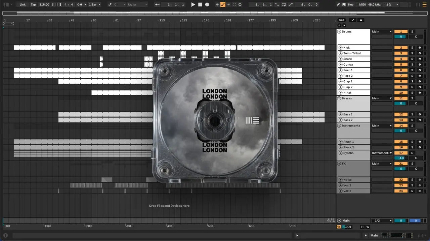The image size is (430, 241).
Task: Solo the Kick track
Action: click(x=412, y=48)
